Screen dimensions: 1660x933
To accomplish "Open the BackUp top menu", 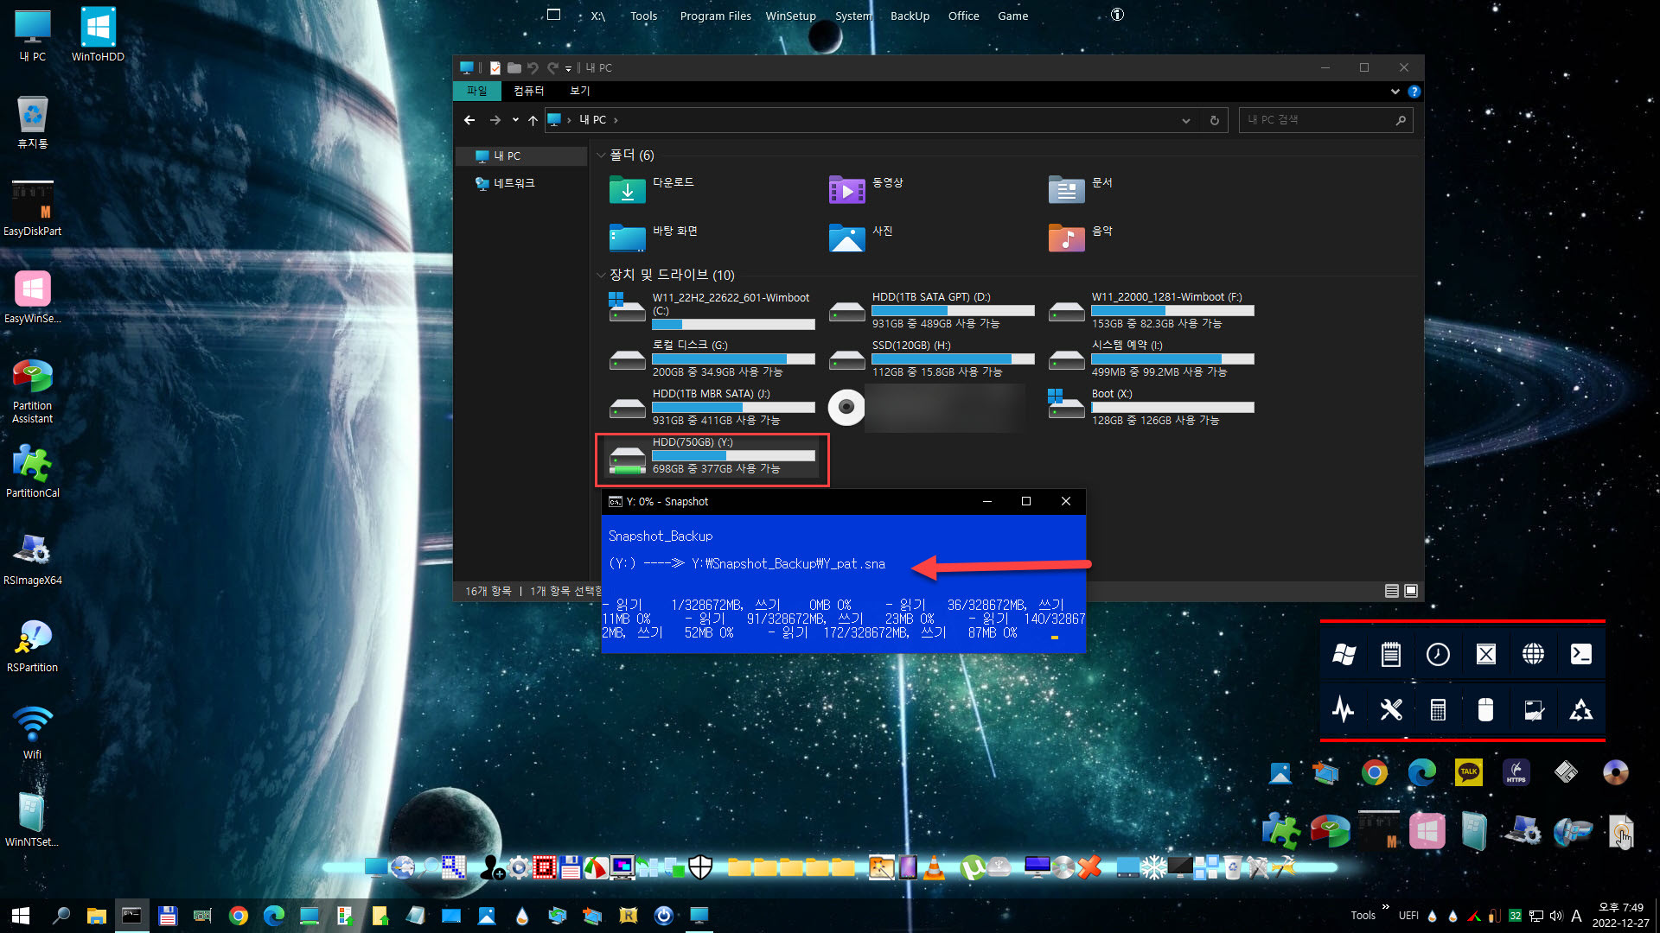I will click(x=910, y=16).
